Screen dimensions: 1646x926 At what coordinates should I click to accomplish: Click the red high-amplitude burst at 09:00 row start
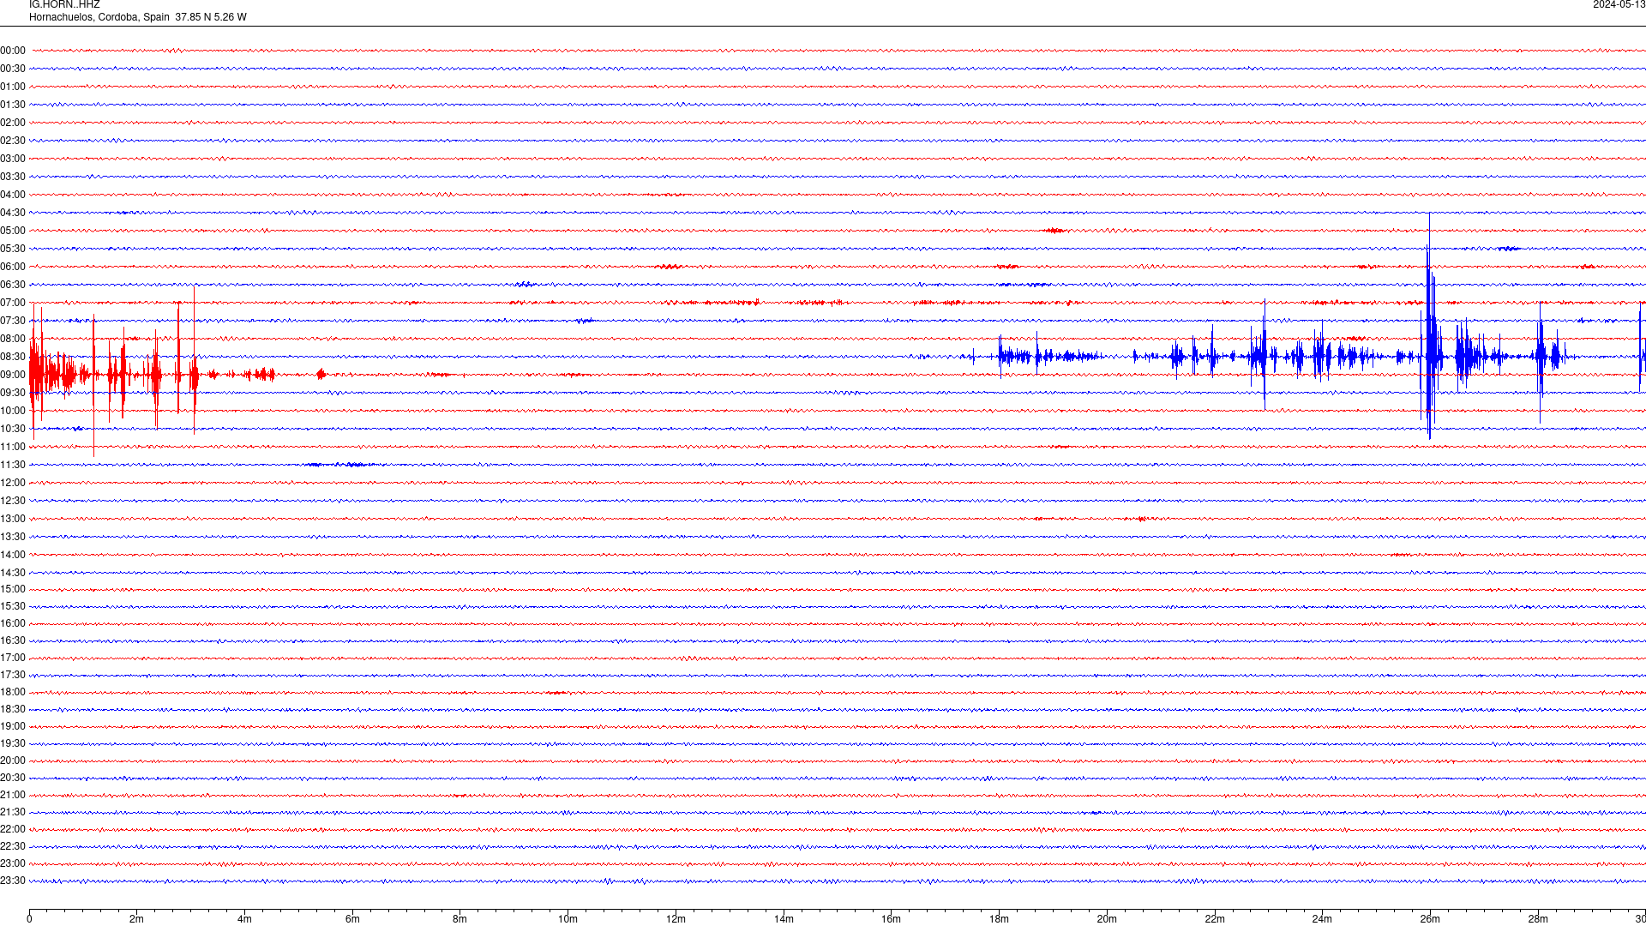coord(51,374)
